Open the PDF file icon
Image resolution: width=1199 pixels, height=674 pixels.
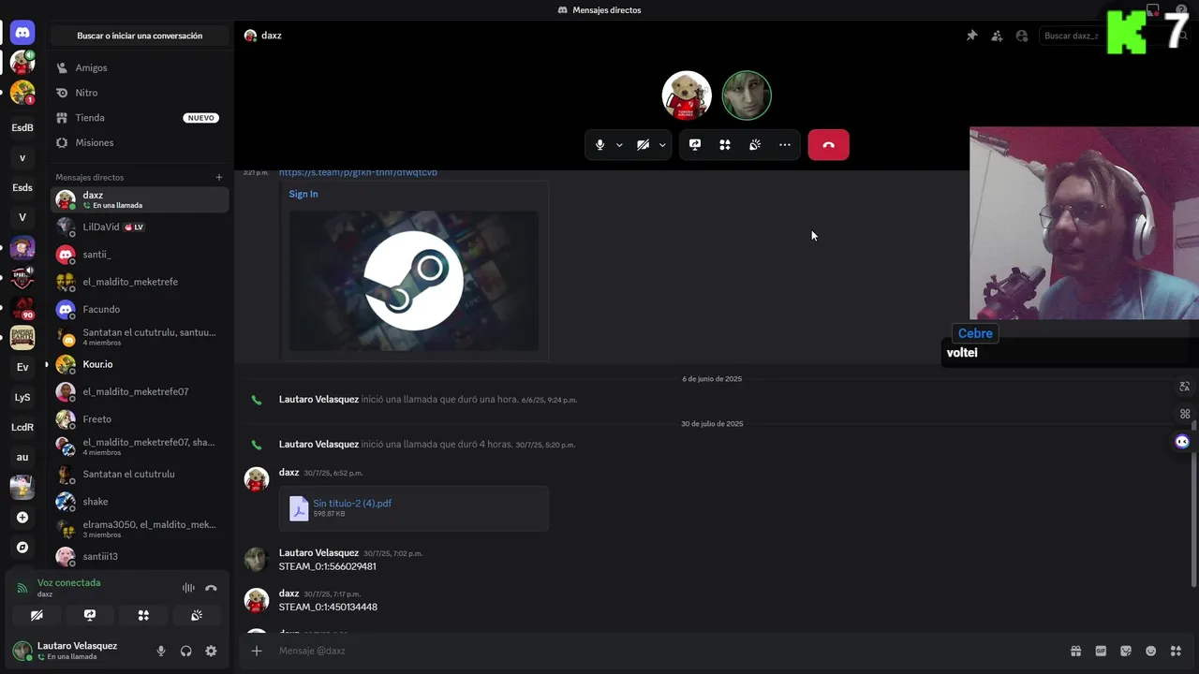coord(298,508)
